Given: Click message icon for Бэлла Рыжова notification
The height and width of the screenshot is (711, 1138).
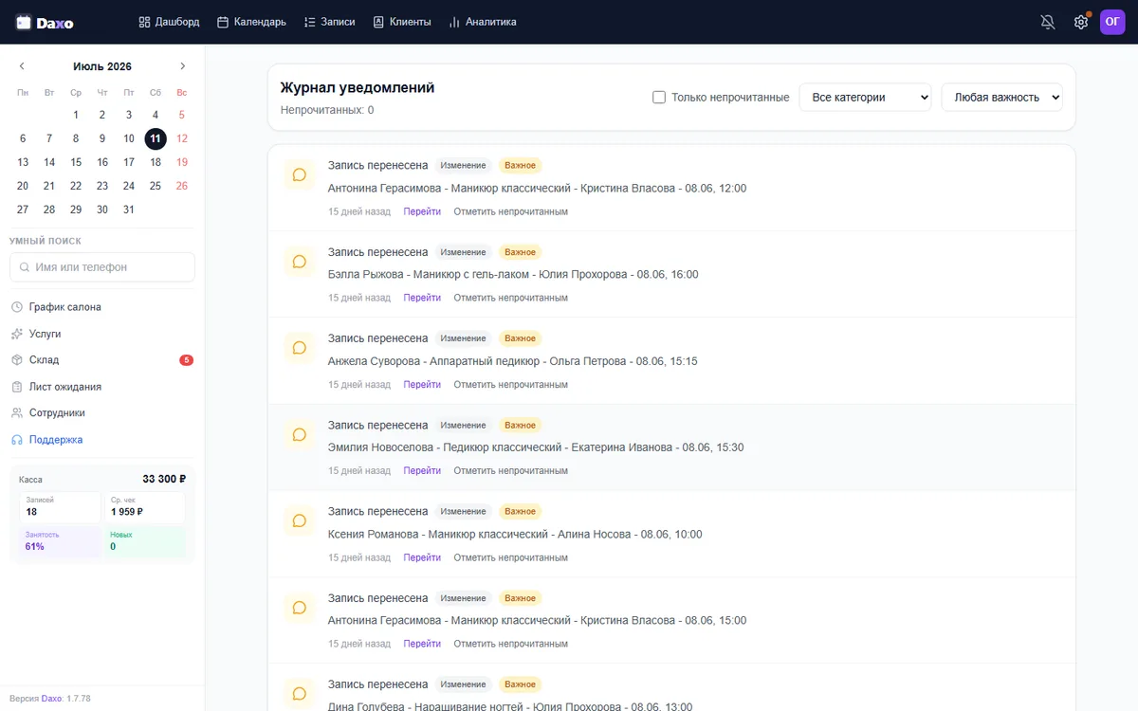Looking at the screenshot, I should pos(300,262).
